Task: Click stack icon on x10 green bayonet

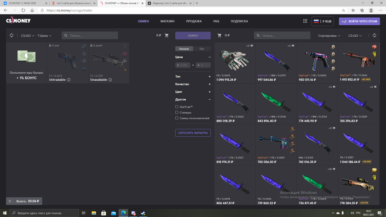Action: (334, 169)
